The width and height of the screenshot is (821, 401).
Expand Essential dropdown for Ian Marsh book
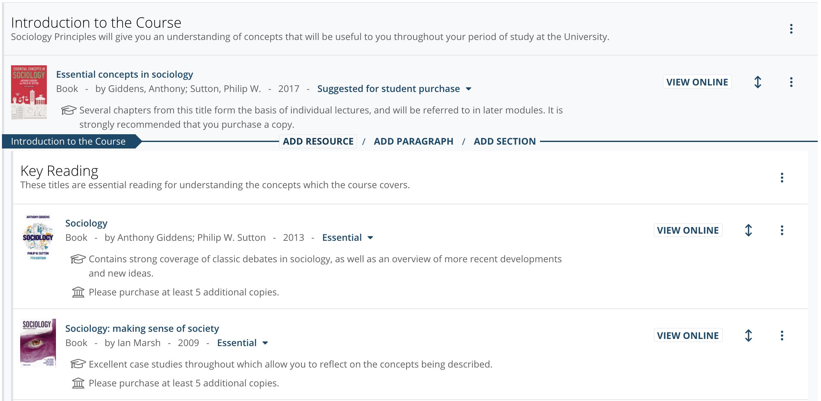coord(242,343)
